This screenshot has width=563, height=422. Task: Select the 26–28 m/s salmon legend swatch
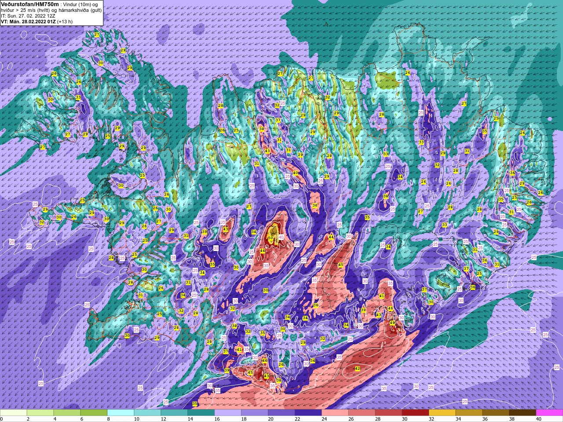[362, 413]
